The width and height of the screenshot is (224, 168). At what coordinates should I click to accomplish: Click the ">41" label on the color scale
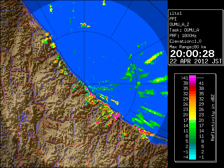click(x=184, y=78)
